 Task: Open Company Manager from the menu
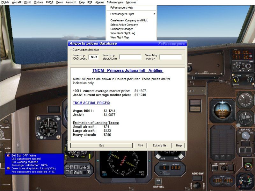pos(131,29)
